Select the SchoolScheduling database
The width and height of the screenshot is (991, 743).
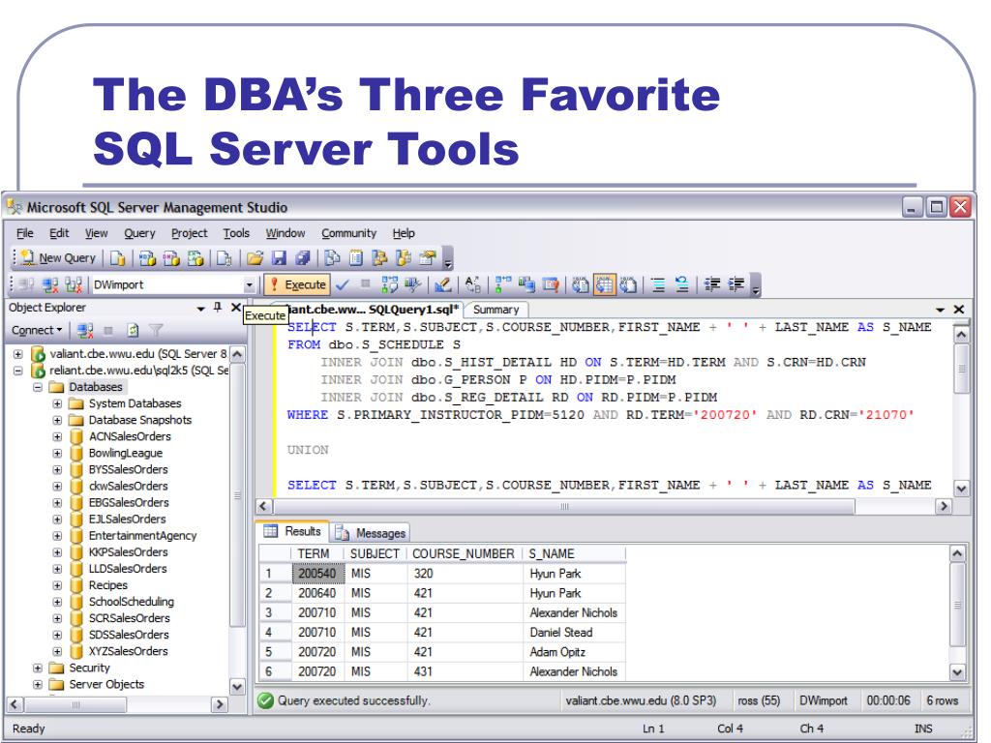[131, 602]
